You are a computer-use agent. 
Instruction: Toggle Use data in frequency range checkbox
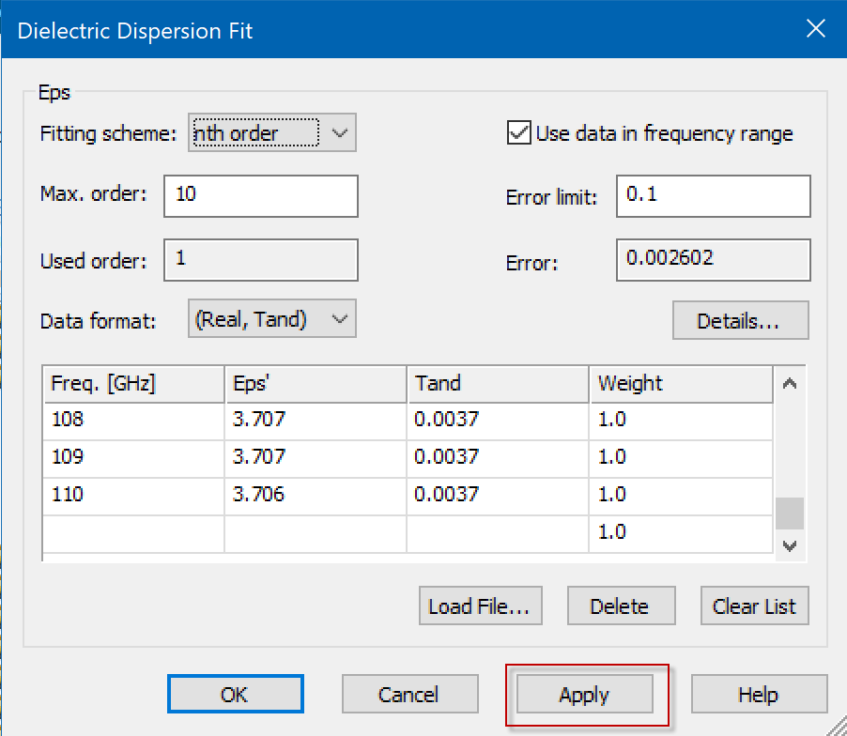[x=518, y=133]
